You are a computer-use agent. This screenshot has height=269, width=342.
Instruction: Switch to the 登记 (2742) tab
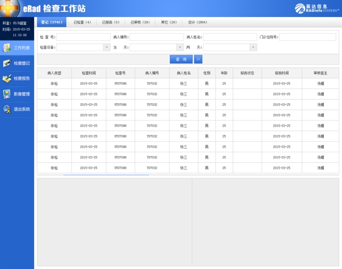[x=52, y=22]
